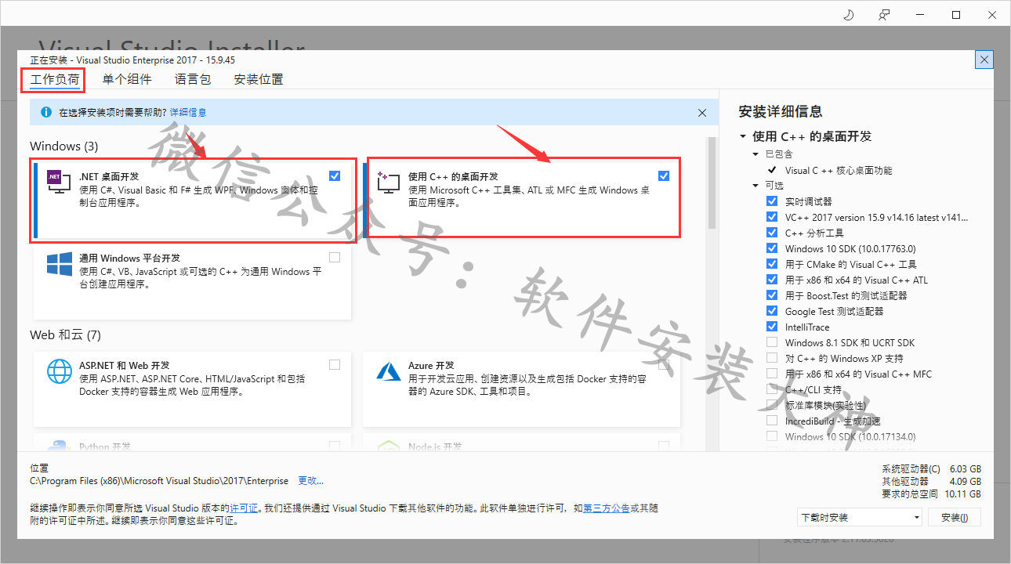This screenshot has height=564, width=1011.
Task: Select the .NET 桌面开发 workload card
Action: [x=193, y=199]
